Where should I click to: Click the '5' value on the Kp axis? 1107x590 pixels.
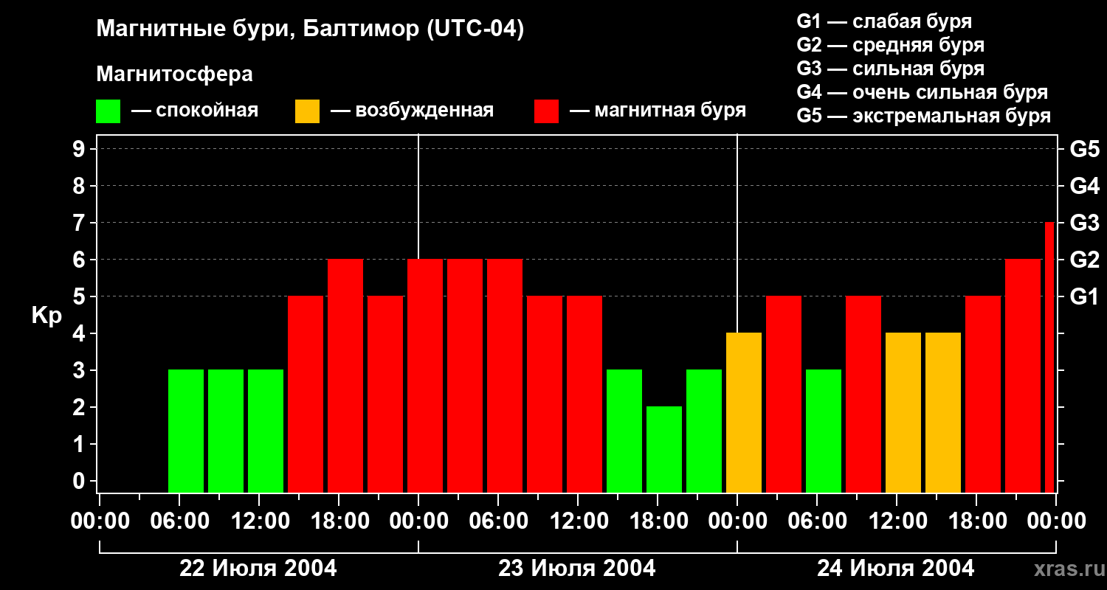80,296
